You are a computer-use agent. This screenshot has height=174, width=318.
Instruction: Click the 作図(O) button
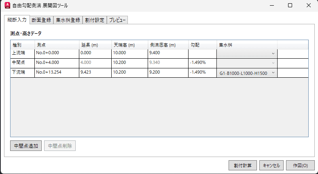[300, 166]
